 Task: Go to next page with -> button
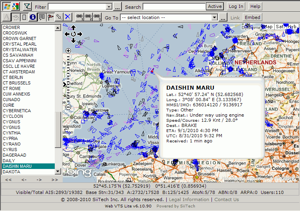pyautogui.click(x=39, y=180)
